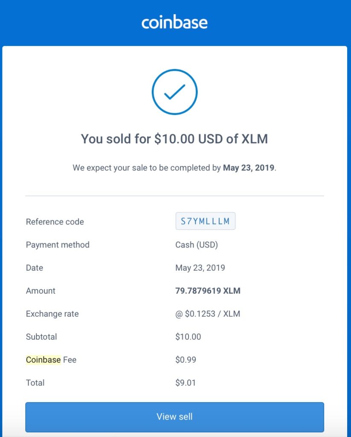Click the S7YMLLLM reference code box
The width and height of the screenshot is (351, 437).
click(x=205, y=221)
